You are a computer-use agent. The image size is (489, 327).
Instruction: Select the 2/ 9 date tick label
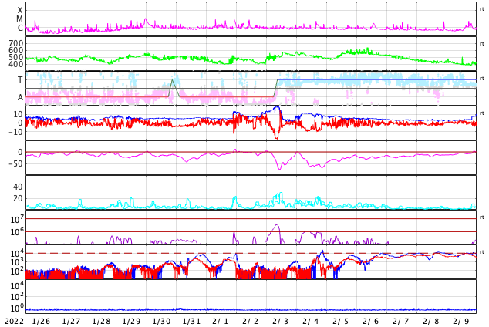tap(461, 322)
